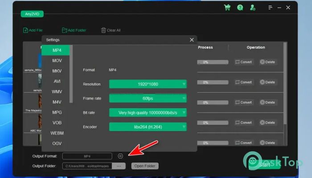Image resolution: width=312 pixels, height=178 pixels.
Task: Open the Resolution 1920*1080 dropdown
Action: click(148, 84)
